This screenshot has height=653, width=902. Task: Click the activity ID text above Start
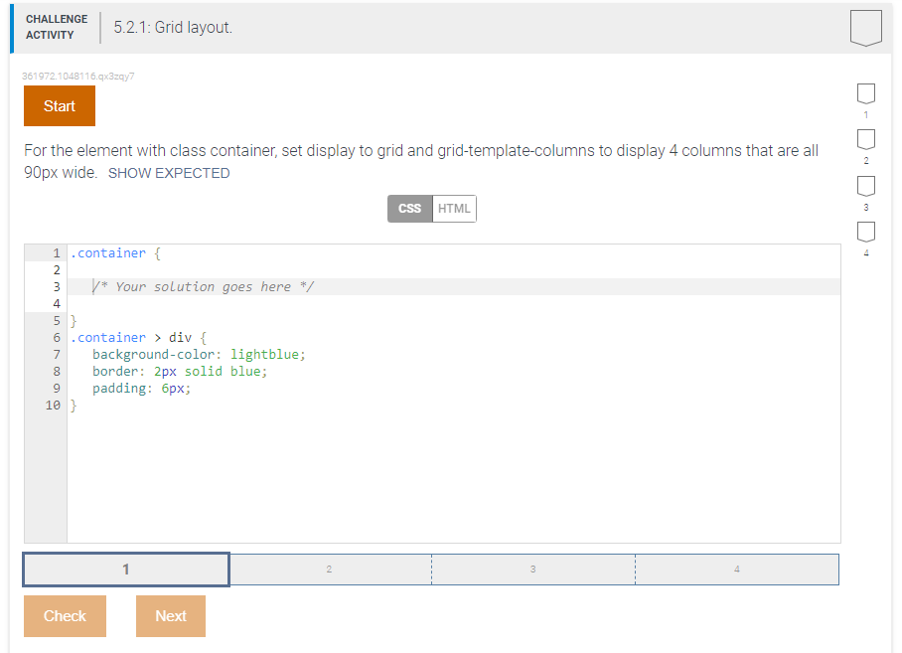coord(77,76)
